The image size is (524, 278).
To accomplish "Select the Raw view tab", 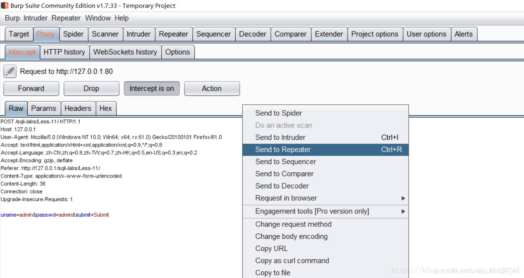I will click(x=16, y=108).
